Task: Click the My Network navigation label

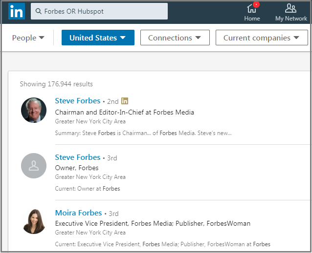Action: [x=291, y=19]
